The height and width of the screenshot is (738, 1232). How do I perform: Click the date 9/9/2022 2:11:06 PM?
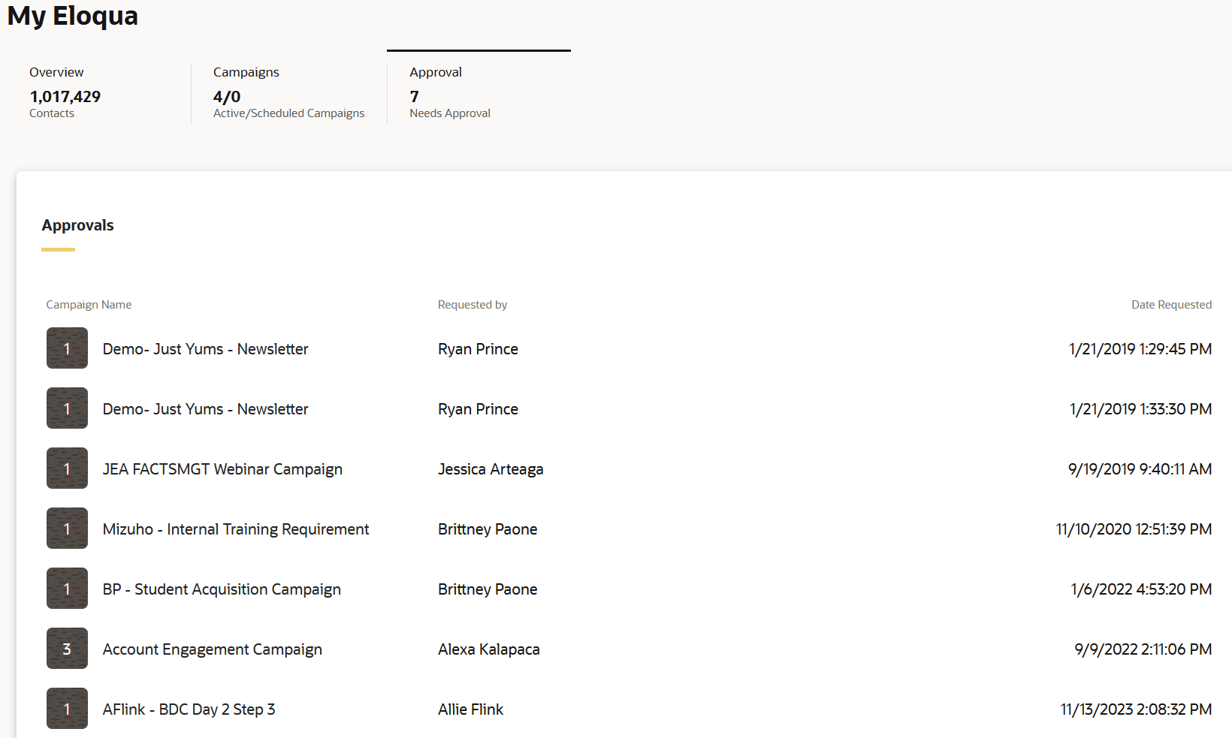click(1143, 649)
